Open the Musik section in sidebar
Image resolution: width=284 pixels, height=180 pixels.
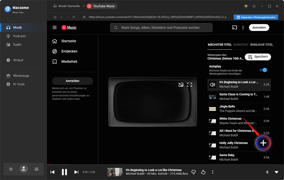pyautogui.click(x=24, y=27)
